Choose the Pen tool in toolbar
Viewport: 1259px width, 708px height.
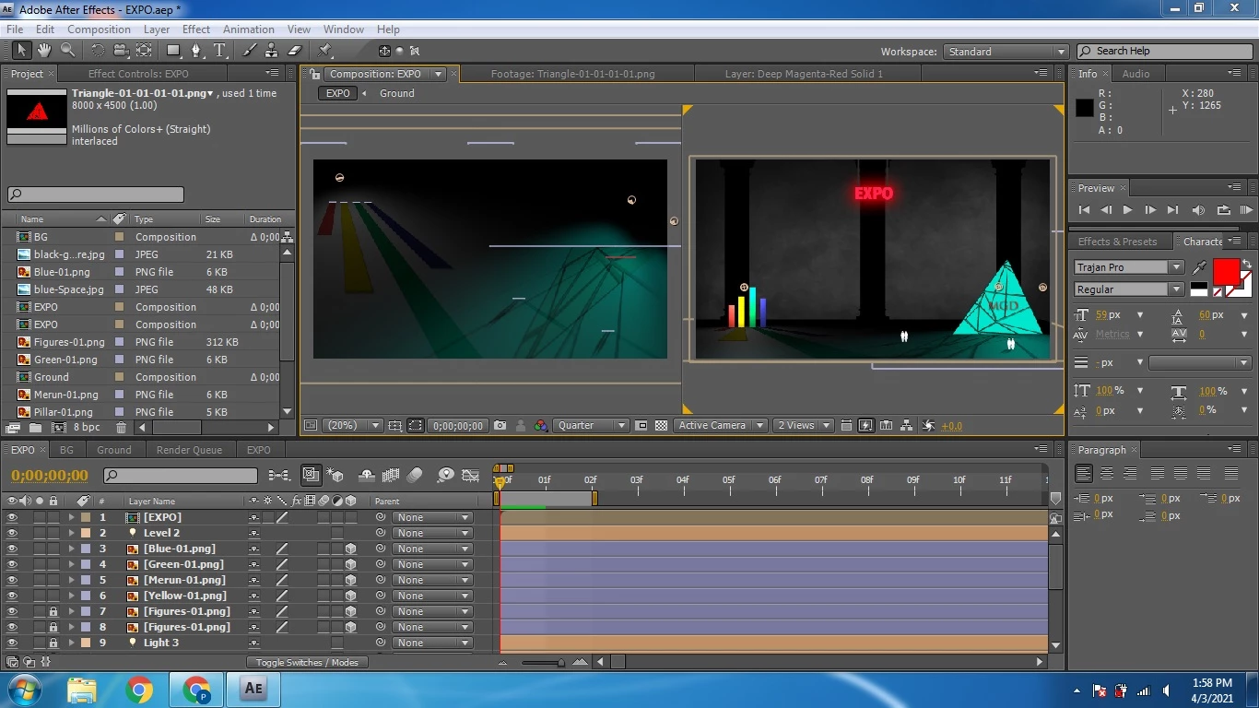(x=197, y=51)
